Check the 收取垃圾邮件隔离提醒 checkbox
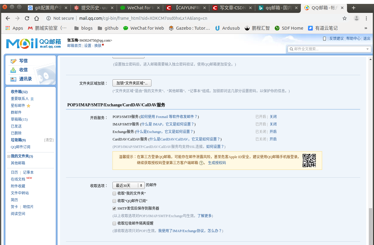Image resolution: width=374 pixels, height=245 pixels. 114,223
